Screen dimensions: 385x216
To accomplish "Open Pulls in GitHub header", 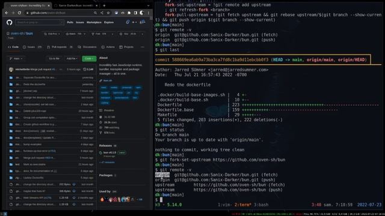I will (70, 22).
